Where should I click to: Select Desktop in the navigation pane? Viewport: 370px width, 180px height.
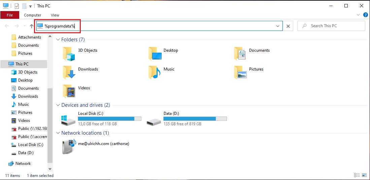22,80
